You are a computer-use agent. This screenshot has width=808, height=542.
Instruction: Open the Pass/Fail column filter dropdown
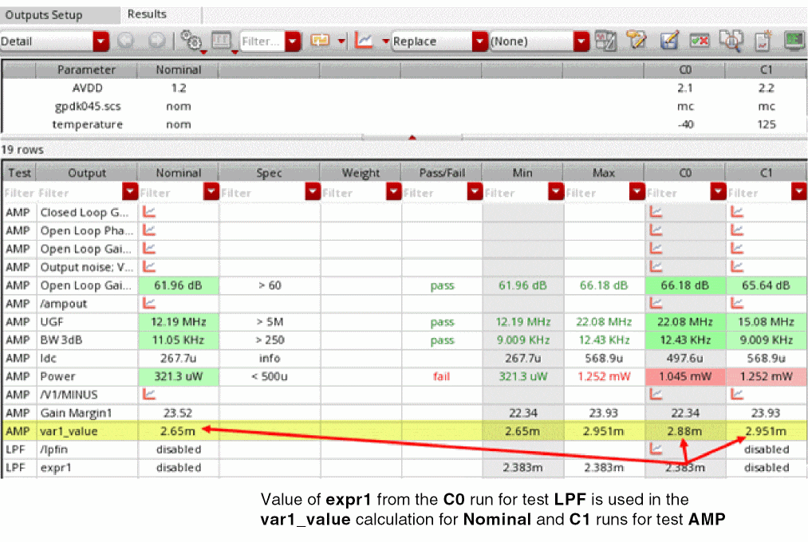475,192
